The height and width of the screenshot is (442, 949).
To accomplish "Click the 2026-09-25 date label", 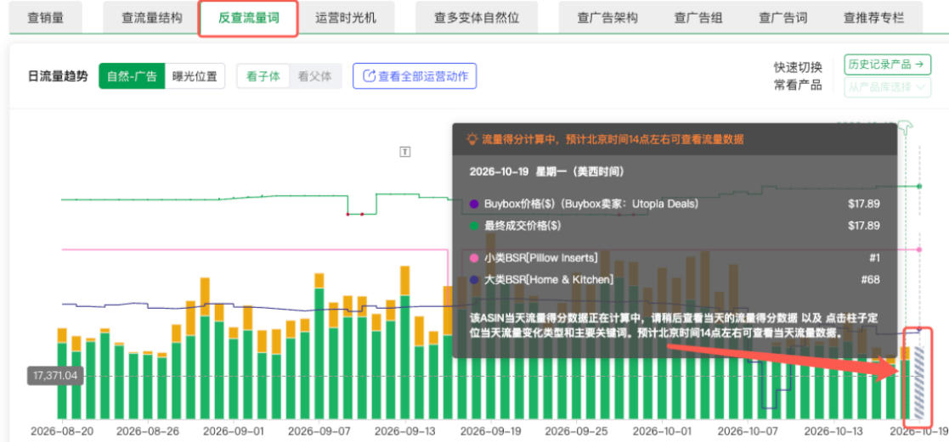I will [577, 432].
